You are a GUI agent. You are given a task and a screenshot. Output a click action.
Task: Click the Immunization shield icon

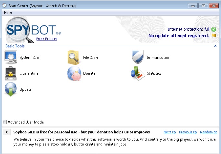point(138,57)
